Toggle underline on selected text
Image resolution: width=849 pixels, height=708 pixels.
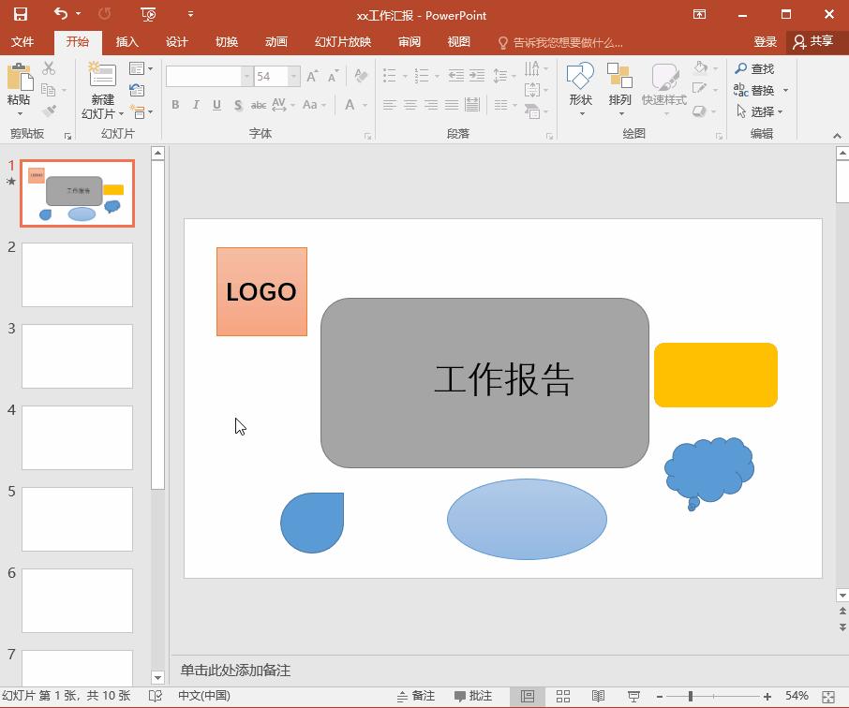point(216,105)
